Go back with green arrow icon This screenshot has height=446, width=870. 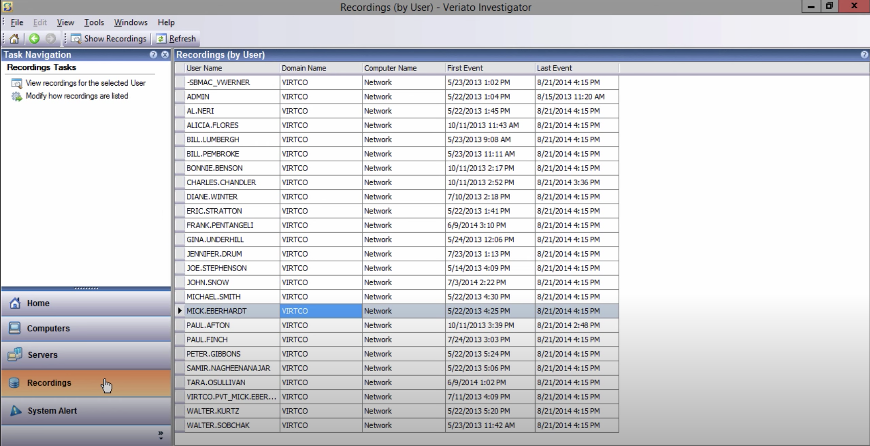(x=34, y=39)
